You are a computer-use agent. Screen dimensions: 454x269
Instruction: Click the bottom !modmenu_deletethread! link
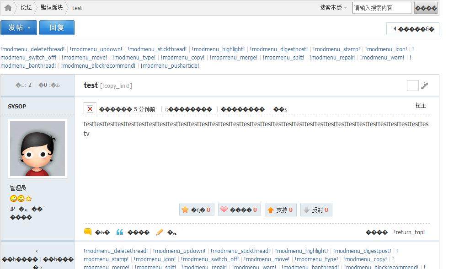(x=116, y=251)
